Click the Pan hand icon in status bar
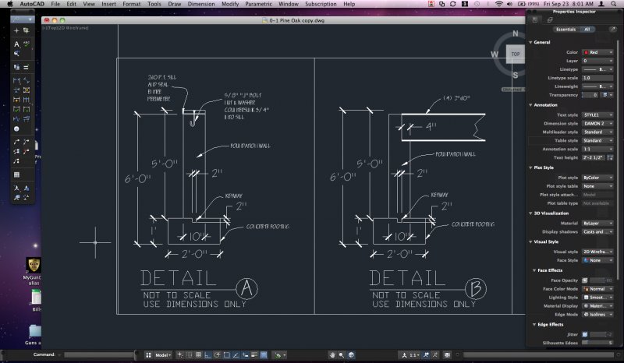Viewport: 624px width, 363px height. click(x=331, y=354)
